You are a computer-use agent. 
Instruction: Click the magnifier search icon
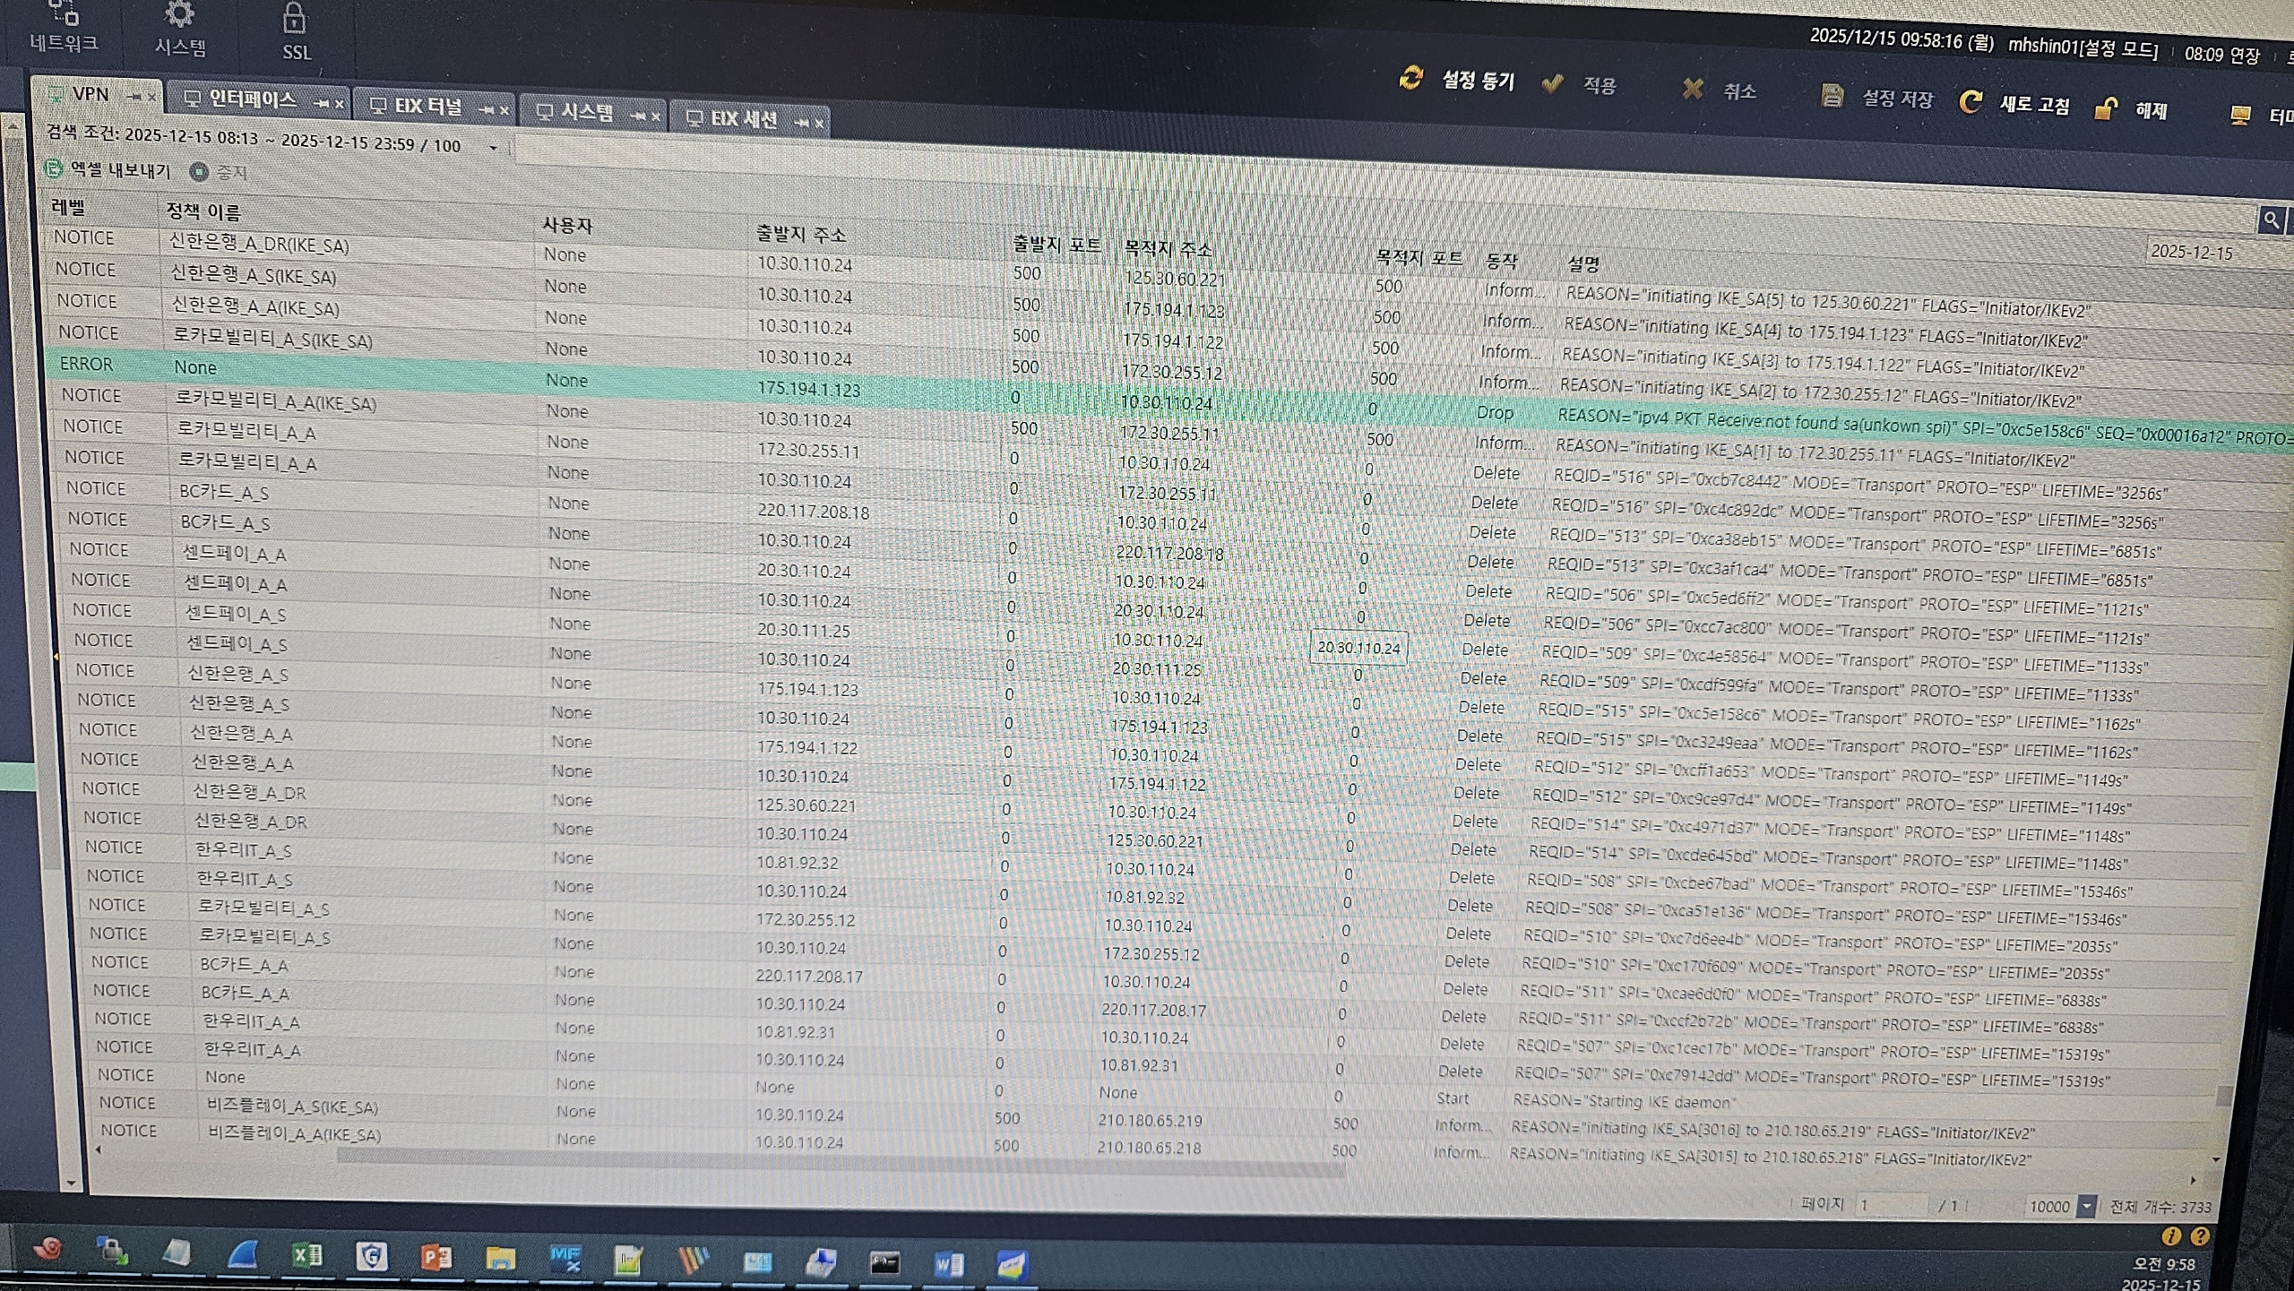2271,219
